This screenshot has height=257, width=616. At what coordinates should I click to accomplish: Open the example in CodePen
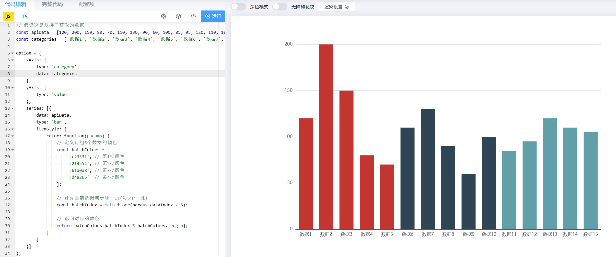(164, 16)
